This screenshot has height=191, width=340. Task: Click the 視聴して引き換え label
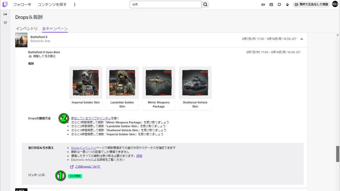(x=44, y=56)
